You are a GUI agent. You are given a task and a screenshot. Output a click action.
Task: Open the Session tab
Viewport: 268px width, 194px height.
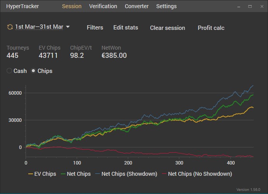coord(72,6)
